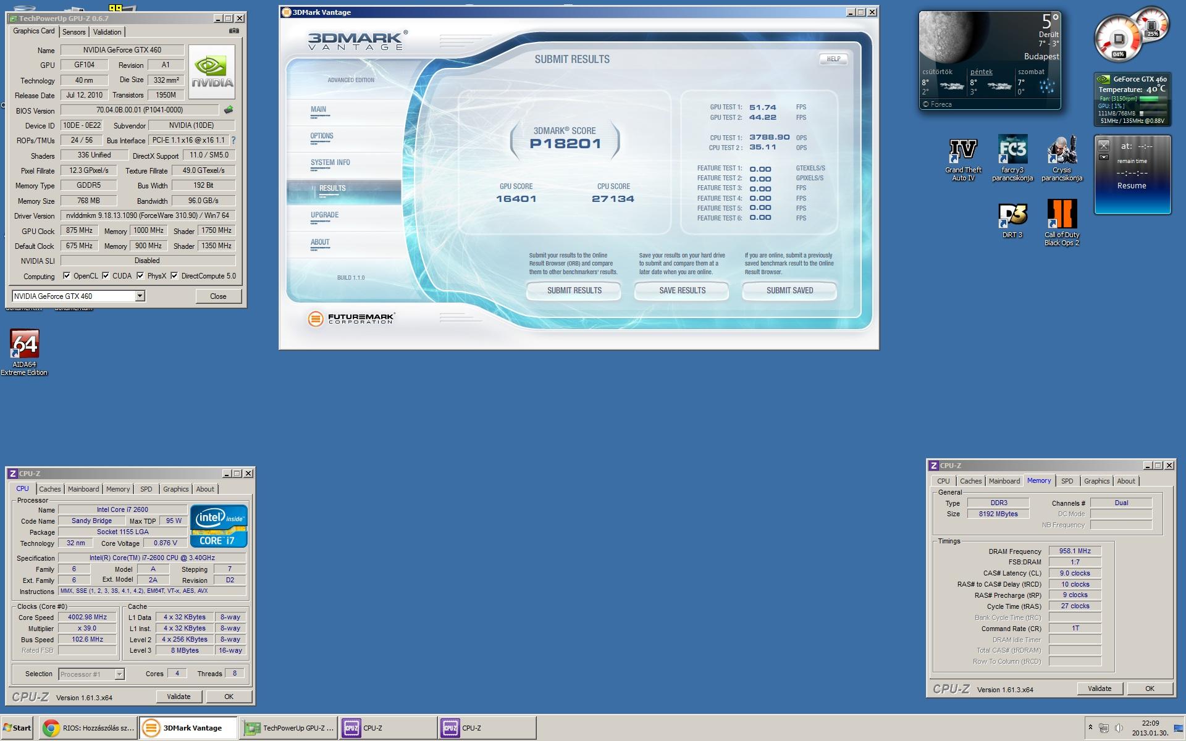Image resolution: width=1186 pixels, height=741 pixels.
Task: Click the 3DMark Vantage title bar icon
Action: pyautogui.click(x=286, y=12)
